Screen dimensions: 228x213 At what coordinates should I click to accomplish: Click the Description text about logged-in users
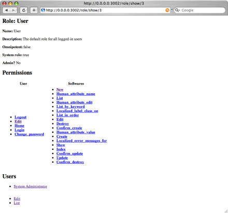click(x=52, y=39)
